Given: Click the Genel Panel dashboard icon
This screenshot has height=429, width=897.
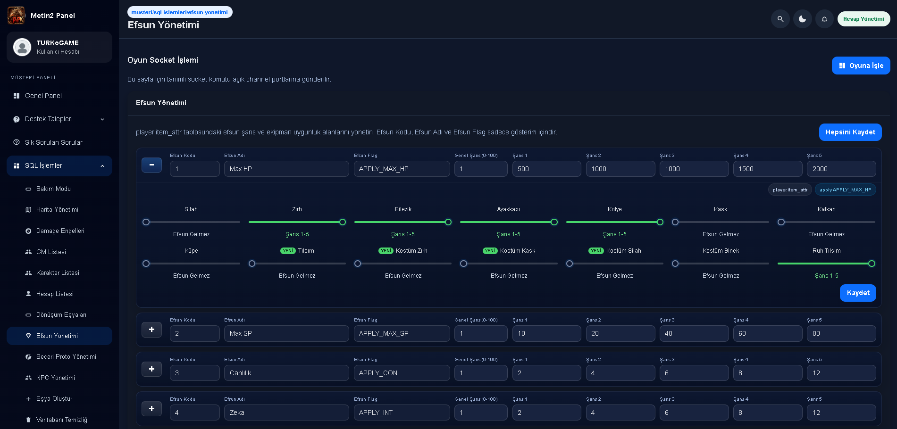Looking at the screenshot, I should [17, 96].
